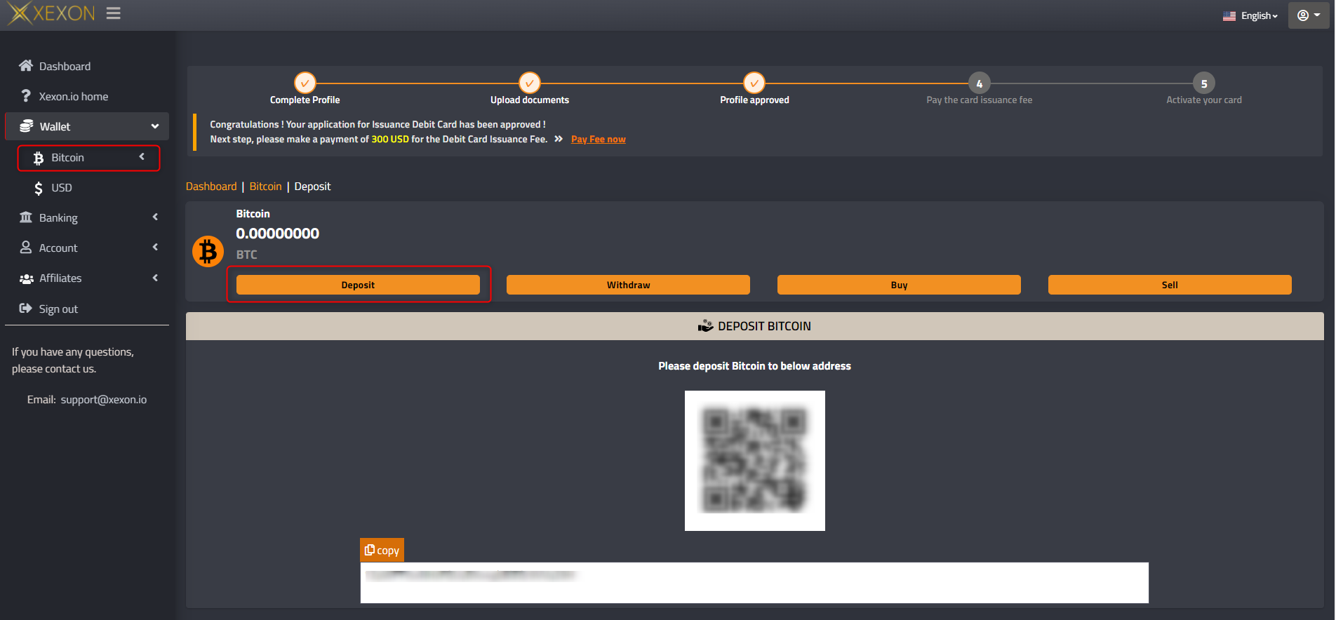Click the Wallet coins icon
This screenshot has height=620, width=1336.
(27, 126)
